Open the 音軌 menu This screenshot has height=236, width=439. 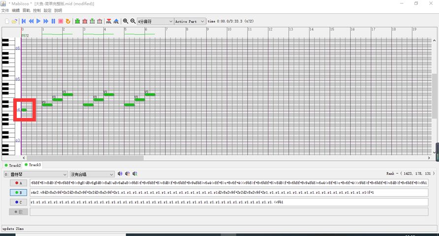pos(26,10)
